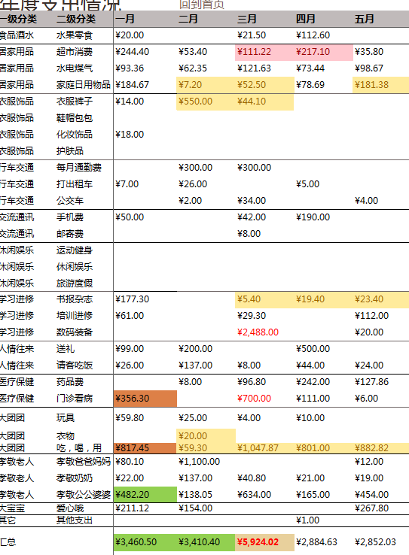This screenshot has width=409, height=555.
Task: Select the 水果零食 category cell
Action: 75,35
